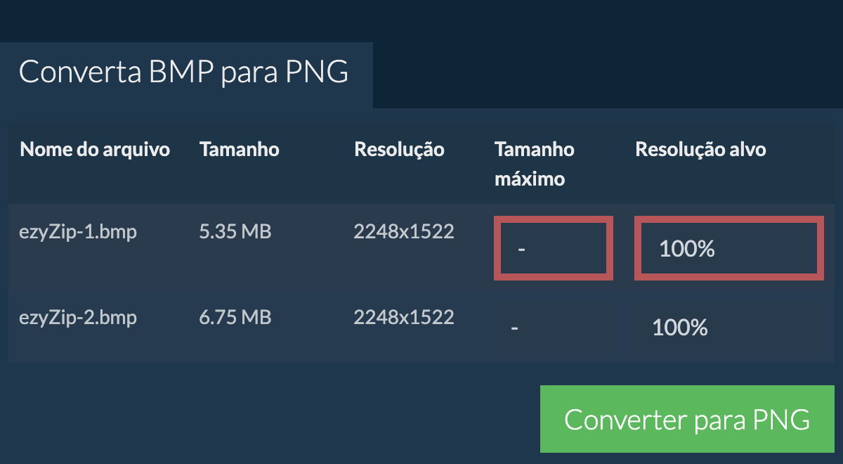This screenshot has width=843, height=464.
Task: Click the 2248x1522 resolution for ezyZip-2.bmp
Action: click(x=404, y=317)
